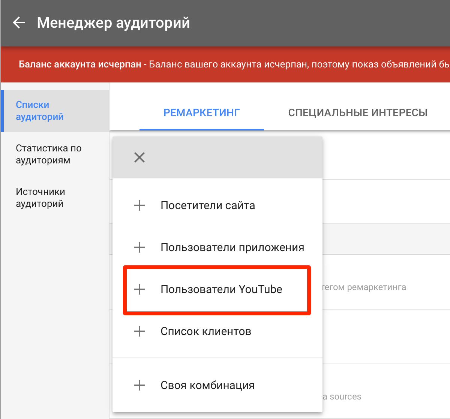The height and width of the screenshot is (419, 450).
Task: Switch to the СПЕЦИАЛЬНЫЕ ИНТЕРЕСЫ tab
Action: [x=357, y=113]
